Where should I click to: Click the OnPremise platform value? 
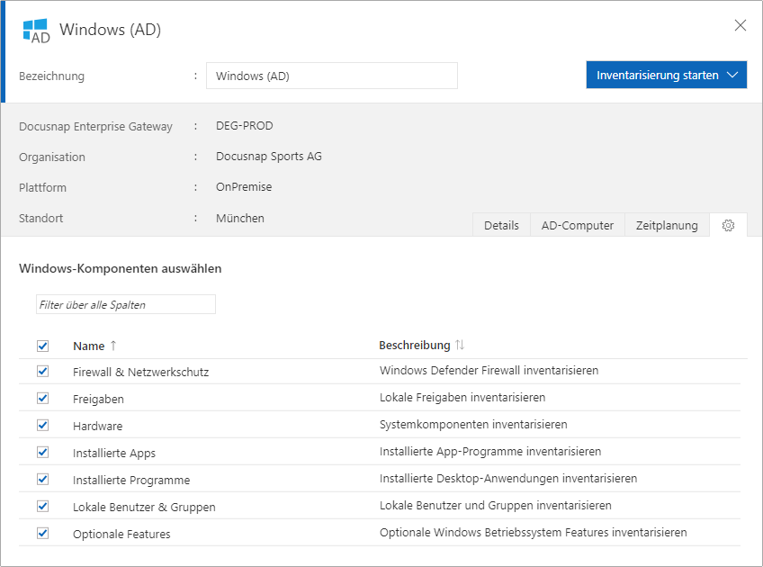tap(244, 187)
